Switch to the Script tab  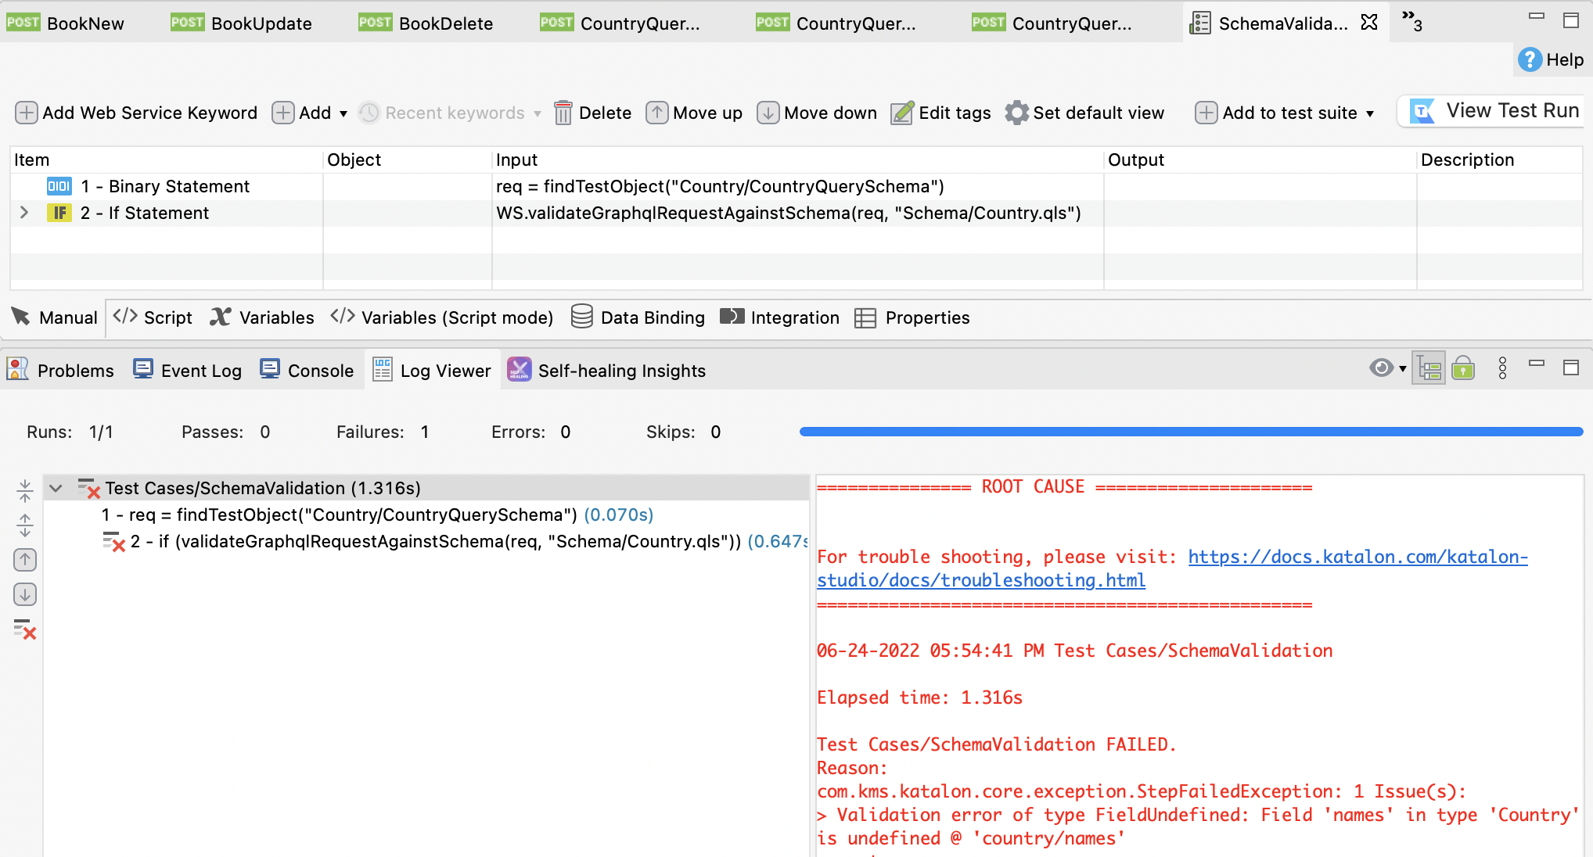coord(153,317)
